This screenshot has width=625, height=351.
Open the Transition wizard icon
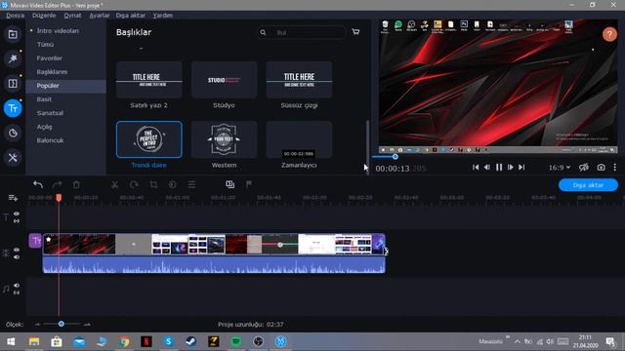click(230, 184)
